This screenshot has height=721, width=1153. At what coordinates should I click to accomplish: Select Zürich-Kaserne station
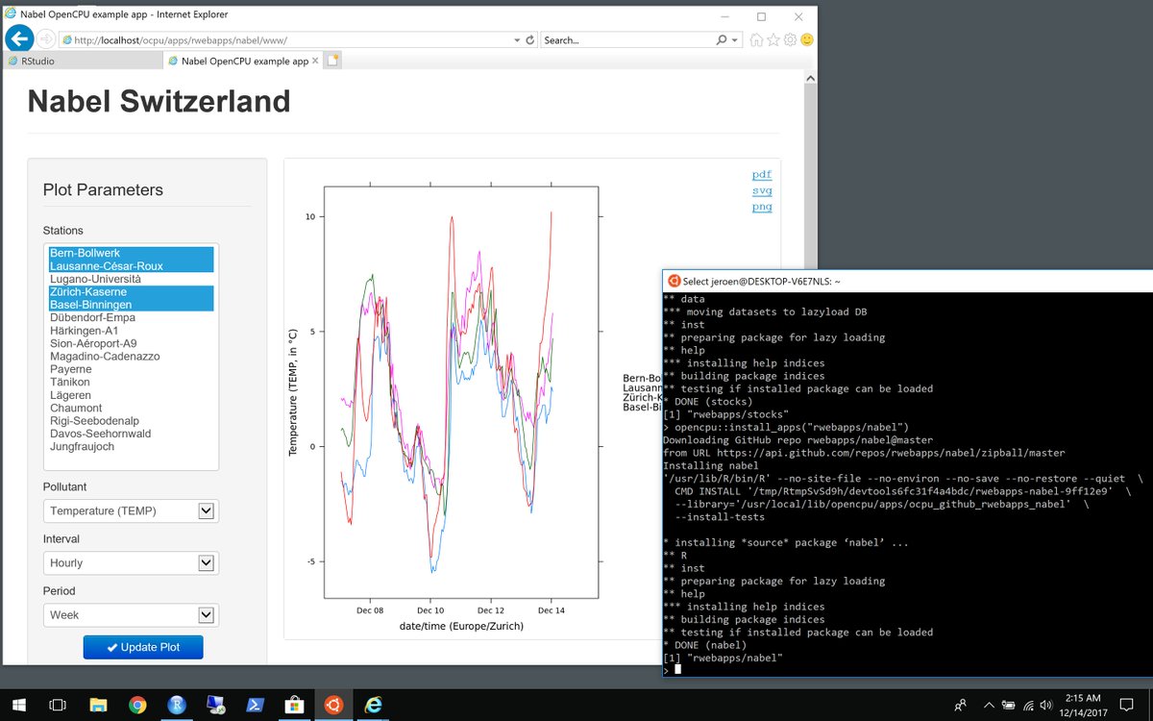point(131,292)
